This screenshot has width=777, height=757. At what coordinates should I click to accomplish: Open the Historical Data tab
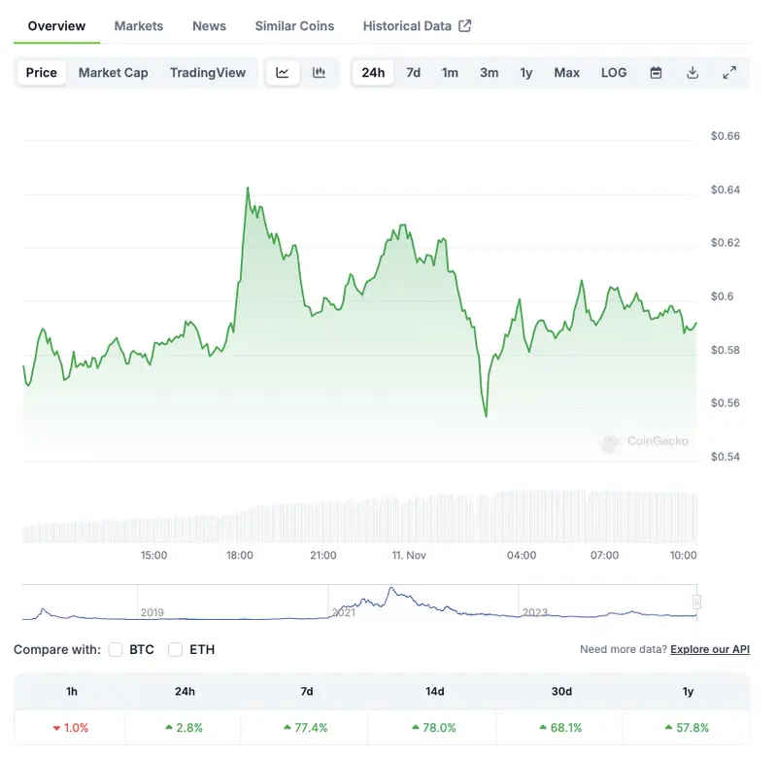point(407,26)
